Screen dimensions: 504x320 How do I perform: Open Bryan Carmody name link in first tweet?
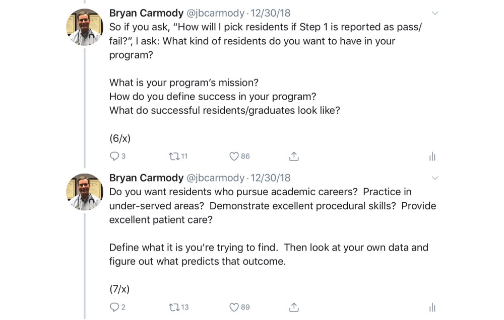[x=146, y=13]
